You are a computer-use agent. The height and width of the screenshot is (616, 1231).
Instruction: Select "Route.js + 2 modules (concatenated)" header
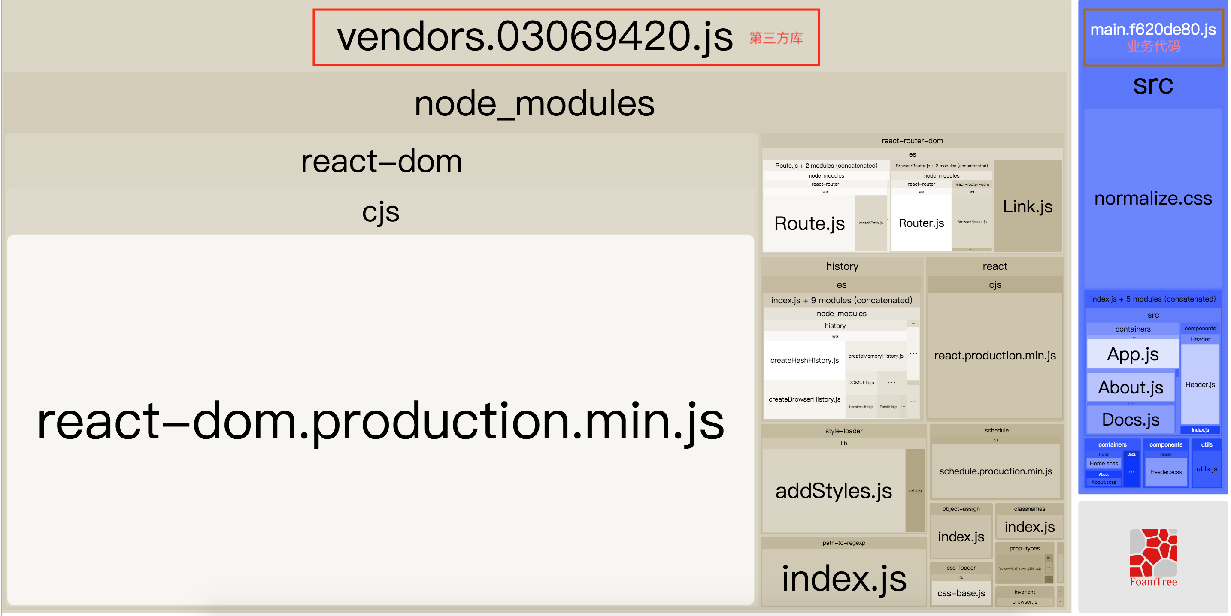pyautogui.click(x=826, y=166)
